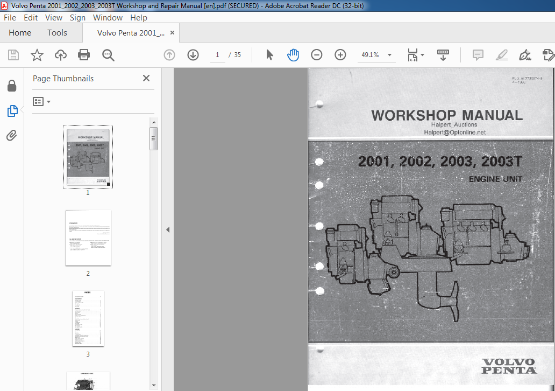Open the Attachments paperclip panel
Screen dimensions: 555x391
(12, 135)
